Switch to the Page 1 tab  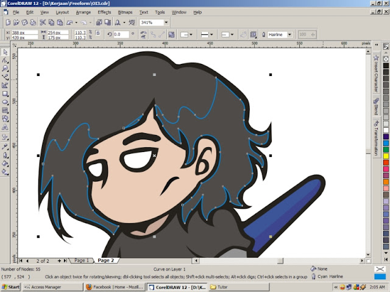[82, 260]
